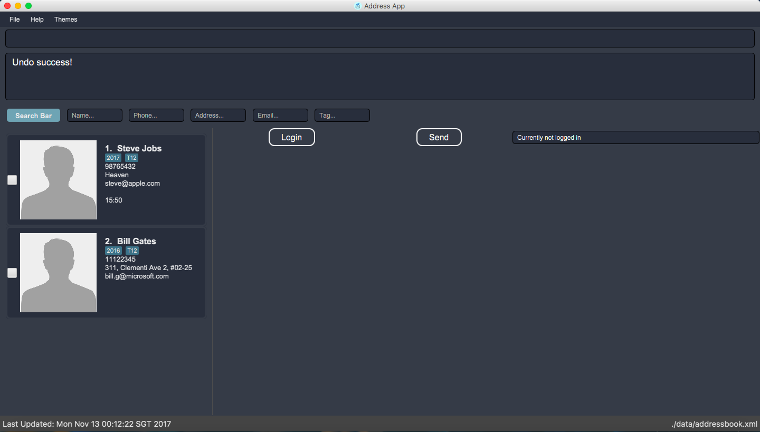This screenshot has width=760, height=432.
Task: Open the File menu
Action: (x=14, y=20)
